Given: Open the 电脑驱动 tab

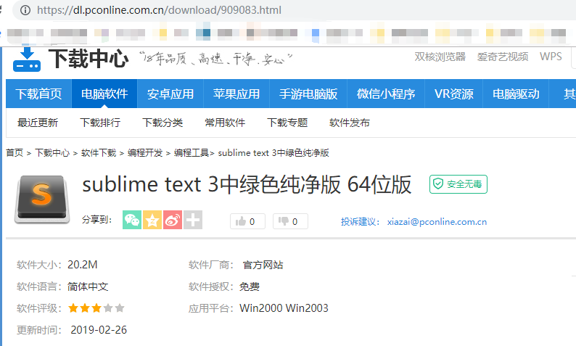Looking at the screenshot, I should [516, 94].
